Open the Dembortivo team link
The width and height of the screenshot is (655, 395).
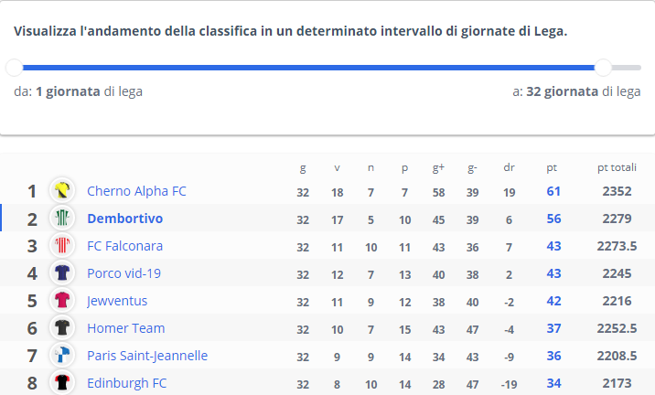click(x=125, y=219)
